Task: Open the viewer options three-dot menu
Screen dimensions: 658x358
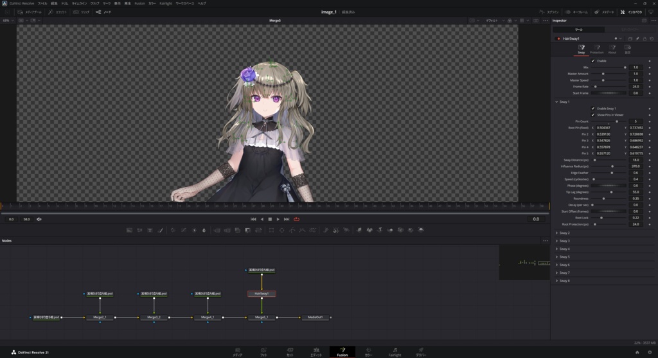Action: click(x=546, y=21)
